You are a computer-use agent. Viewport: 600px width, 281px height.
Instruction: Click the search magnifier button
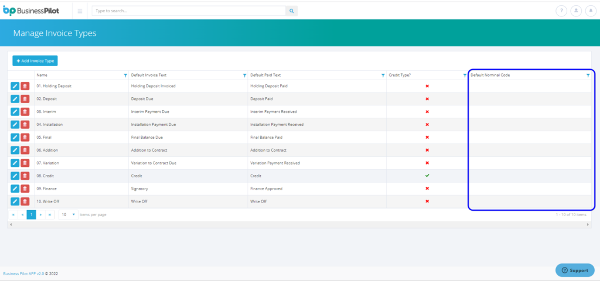coord(291,11)
